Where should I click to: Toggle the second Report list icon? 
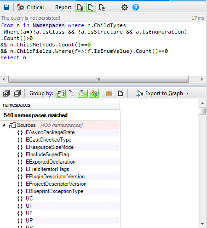91,7
